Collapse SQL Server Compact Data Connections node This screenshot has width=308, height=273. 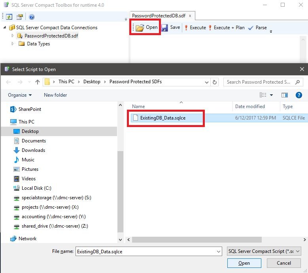point(5,28)
